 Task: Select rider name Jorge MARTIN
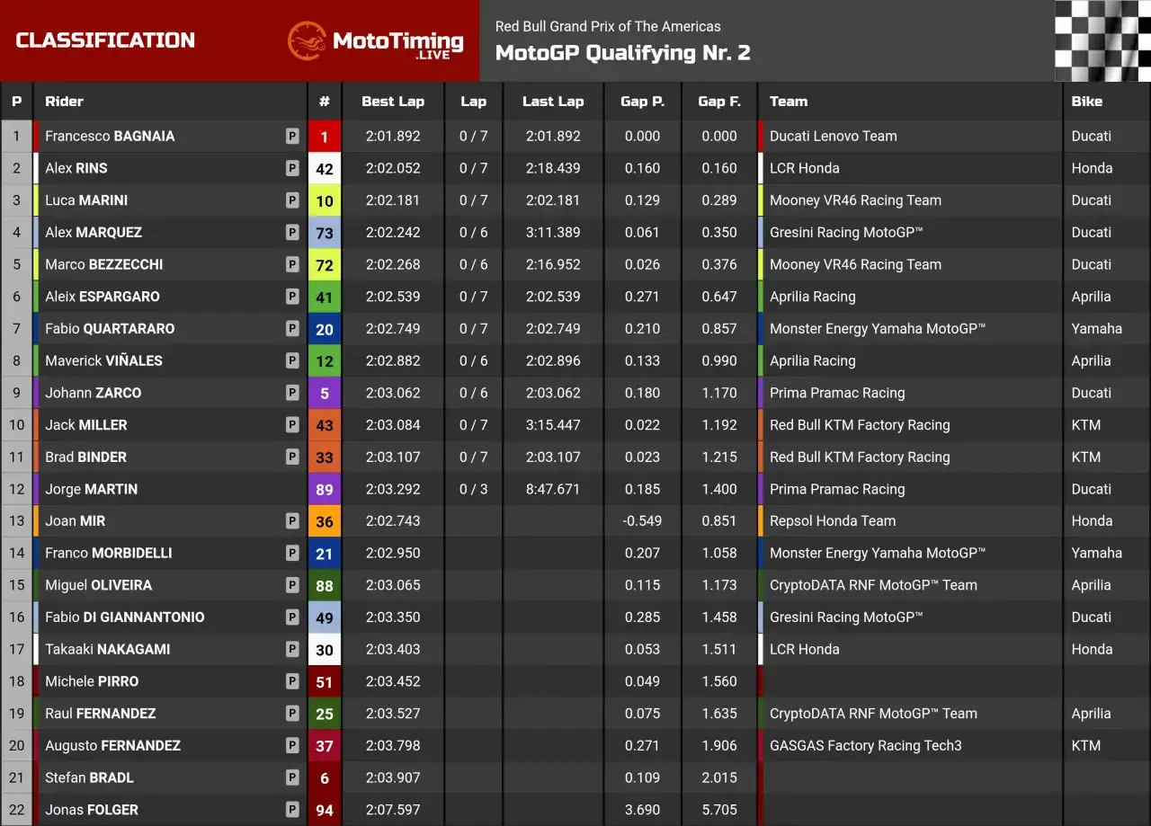pos(92,489)
